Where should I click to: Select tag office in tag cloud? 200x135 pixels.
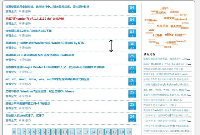[x=169, y=35]
